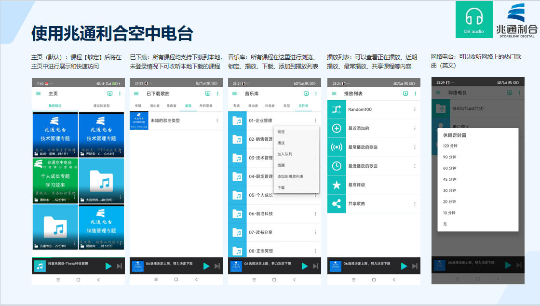Tap the cast icon in 音乐库 header

[x=306, y=93]
